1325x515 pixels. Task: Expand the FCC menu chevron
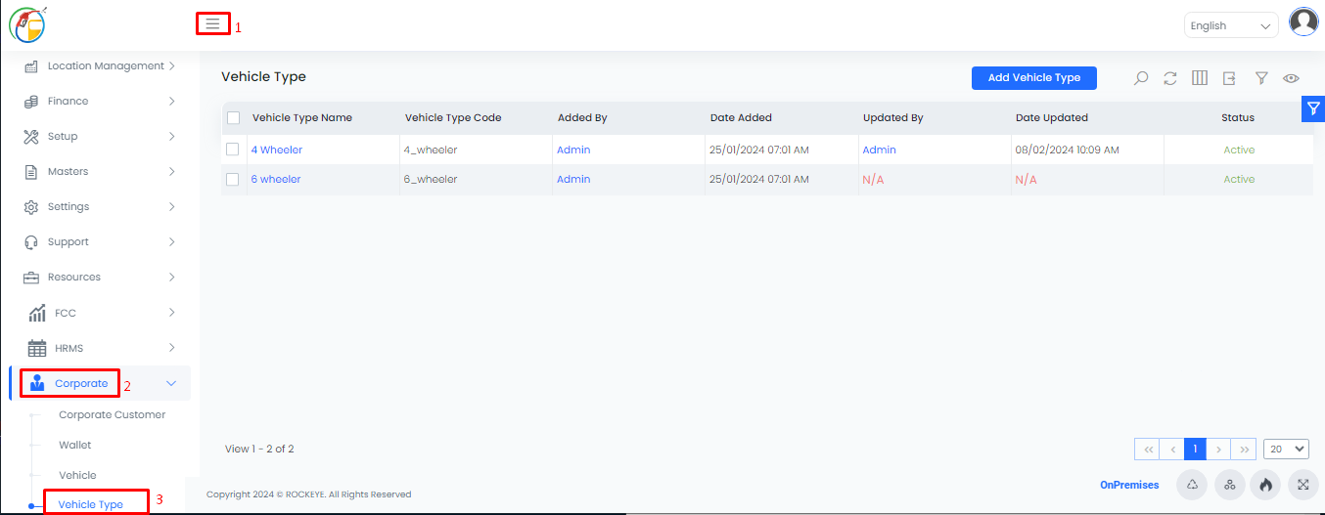point(172,313)
